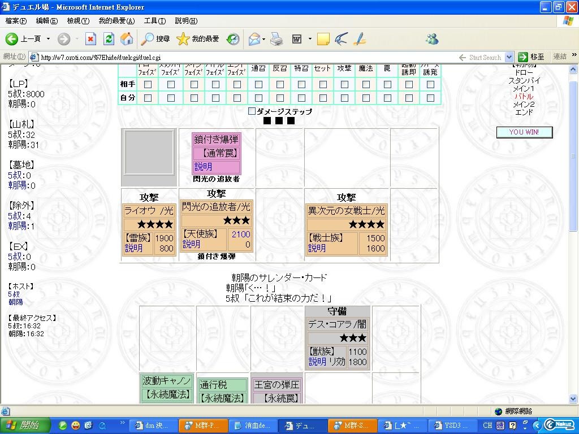Image resolution: width=579 pixels, height=434 pixels.
Task: Go to the Home page icon
Action: [127, 39]
